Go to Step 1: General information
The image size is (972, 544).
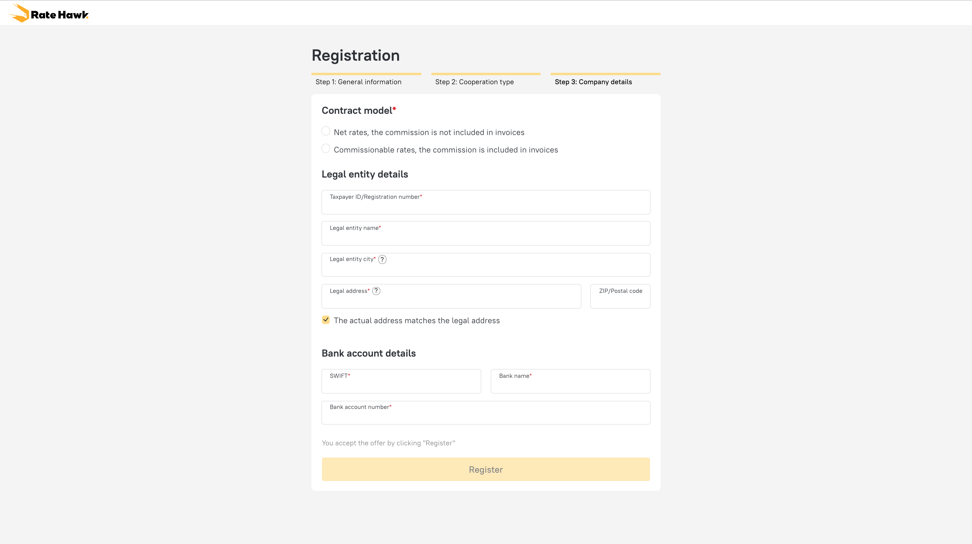tap(358, 82)
